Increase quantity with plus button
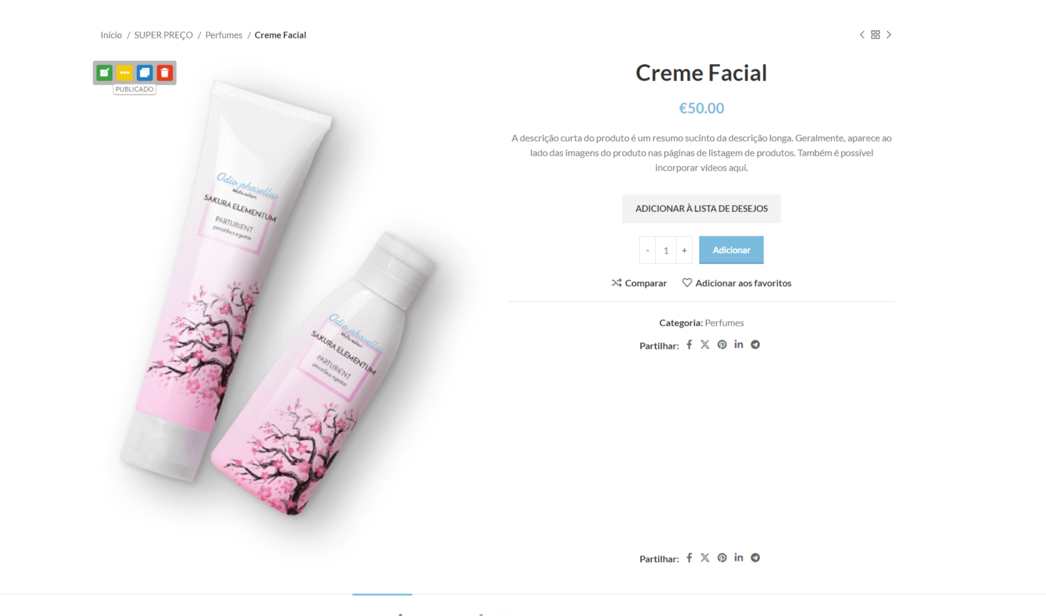The height and width of the screenshot is (616, 1046). pyautogui.click(x=684, y=250)
